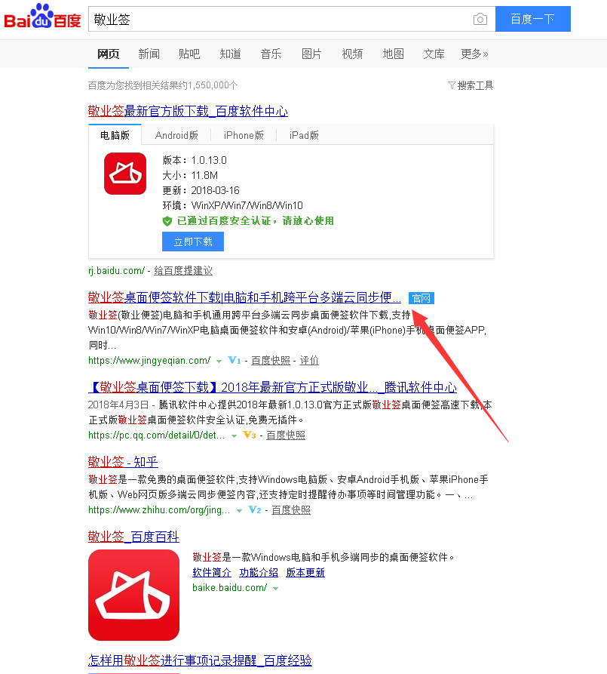607x674 pixels.
Task: Click the 百度一下 search button
Action: tap(532, 19)
